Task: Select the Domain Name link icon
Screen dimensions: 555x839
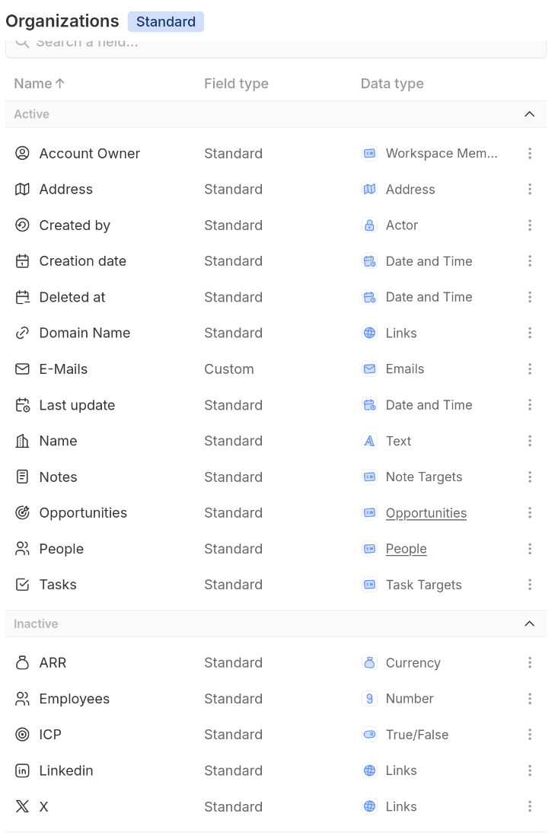Action: pyautogui.click(x=22, y=333)
